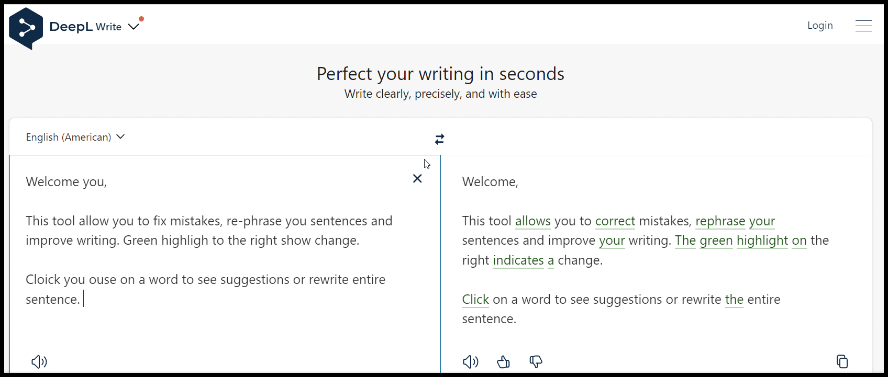Open alternatives for the word "indicates"
Viewport: 888px width, 377px height.
coord(518,260)
